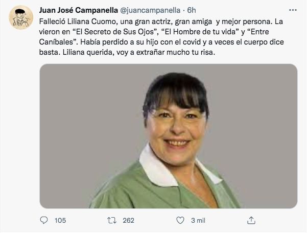Click the 262 retweets count
Screen dimensions: 308x233
pyautogui.click(x=129, y=220)
